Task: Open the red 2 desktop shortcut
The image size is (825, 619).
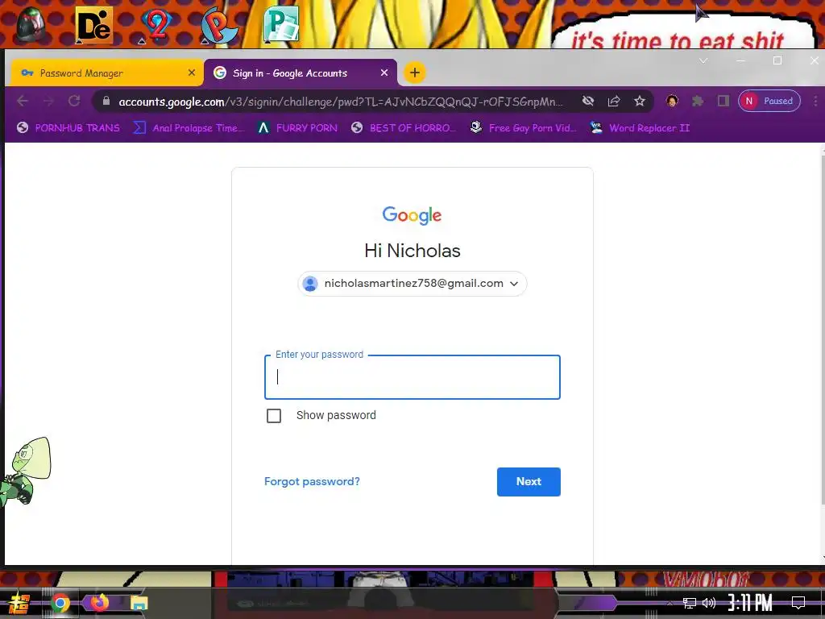Action: pos(157,23)
